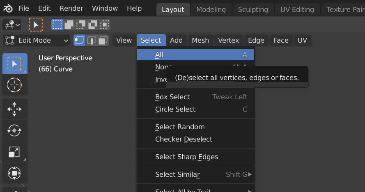The height and width of the screenshot is (192, 365).
Task: Enable edge select mode
Action: coord(91,41)
